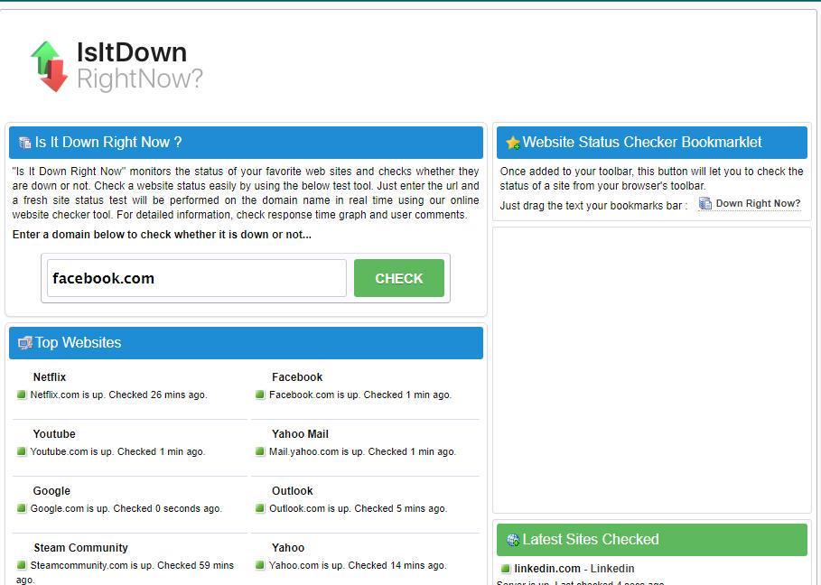Viewport: 821px width, 585px height.
Task: Open the linkedin.com latest checked link
Action: [547, 569]
